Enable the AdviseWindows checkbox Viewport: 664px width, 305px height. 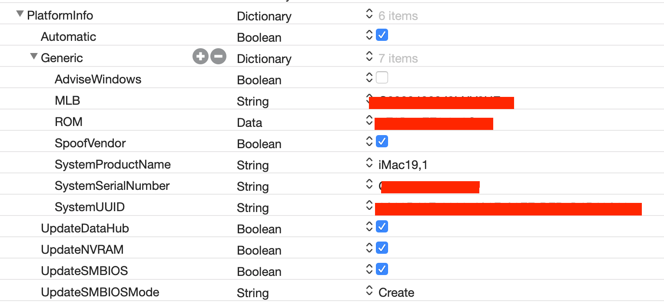[x=382, y=78]
